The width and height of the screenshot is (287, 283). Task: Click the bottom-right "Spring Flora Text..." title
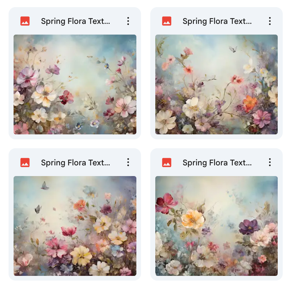(217, 163)
